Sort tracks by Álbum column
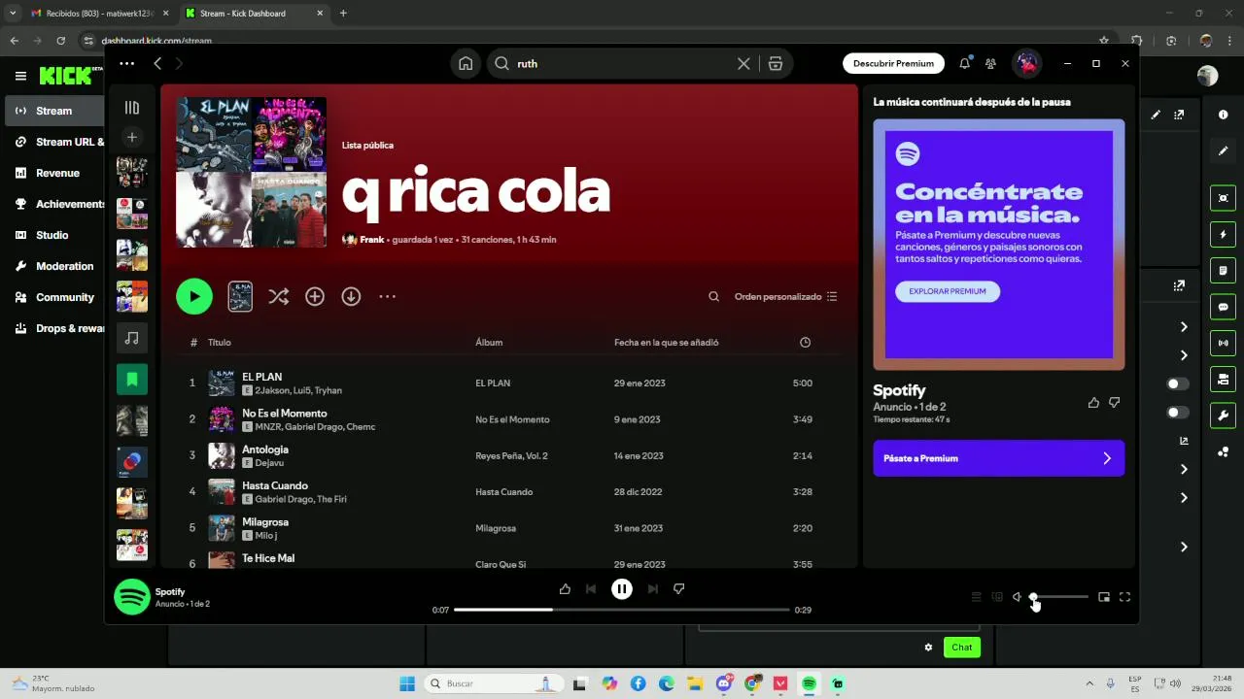 point(489,342)
